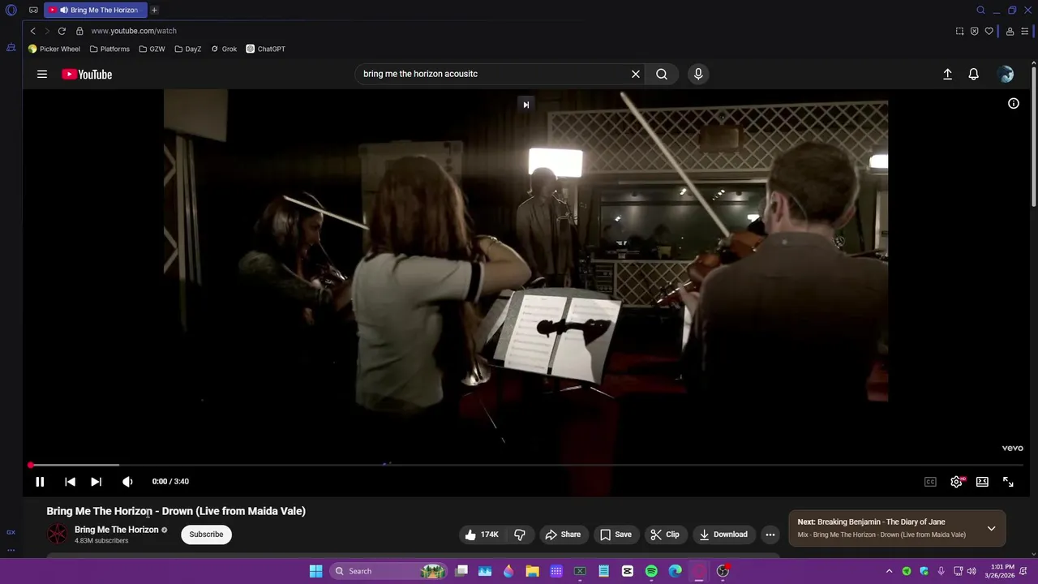1038x584 pixels.
Task: Mute the video volume
Action: 127,482
